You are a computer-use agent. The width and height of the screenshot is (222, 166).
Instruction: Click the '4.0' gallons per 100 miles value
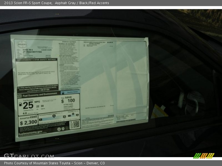pos(25,113)
